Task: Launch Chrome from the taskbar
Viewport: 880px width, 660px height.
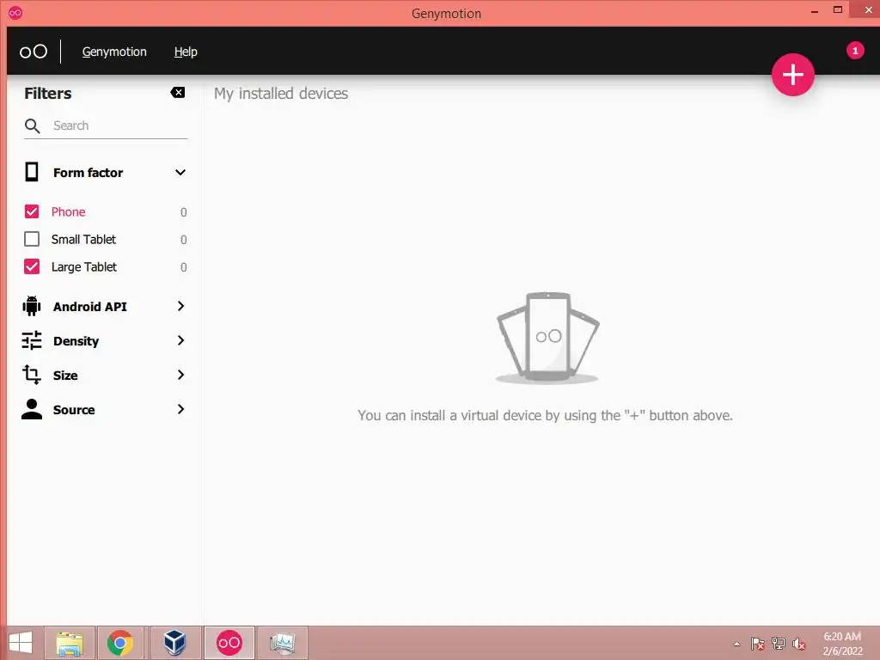Action: (120, 643)
